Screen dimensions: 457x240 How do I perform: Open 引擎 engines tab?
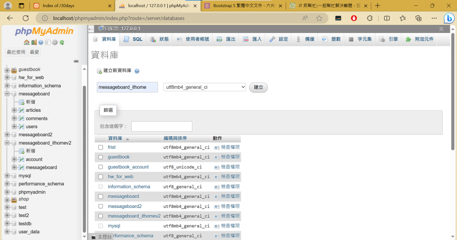[389, 39]
